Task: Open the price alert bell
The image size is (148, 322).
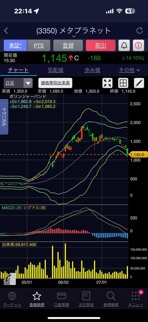Action: tap(124, 45)
